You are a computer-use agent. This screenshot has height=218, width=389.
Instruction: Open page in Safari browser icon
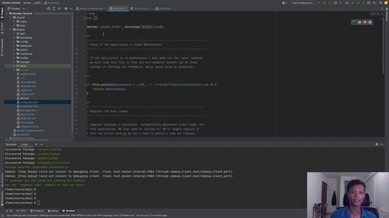370,22
